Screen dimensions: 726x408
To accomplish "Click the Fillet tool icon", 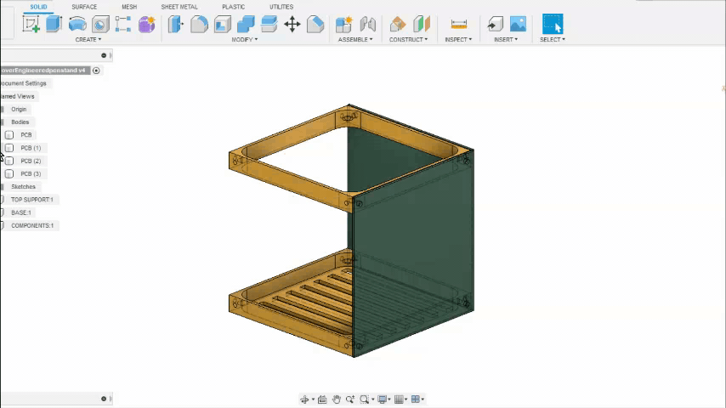I will (x=199, y=24).
